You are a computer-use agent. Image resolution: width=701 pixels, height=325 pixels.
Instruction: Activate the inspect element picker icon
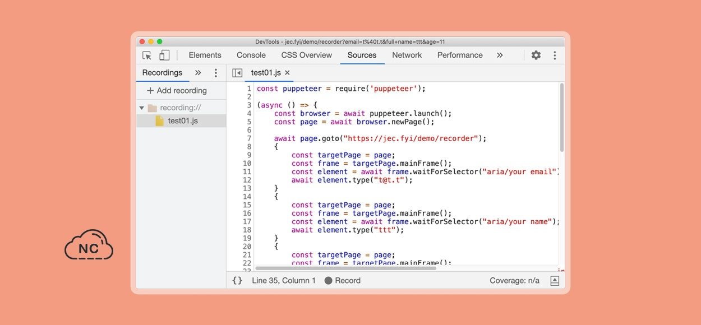pyautogui.click(x=147, y=55)
